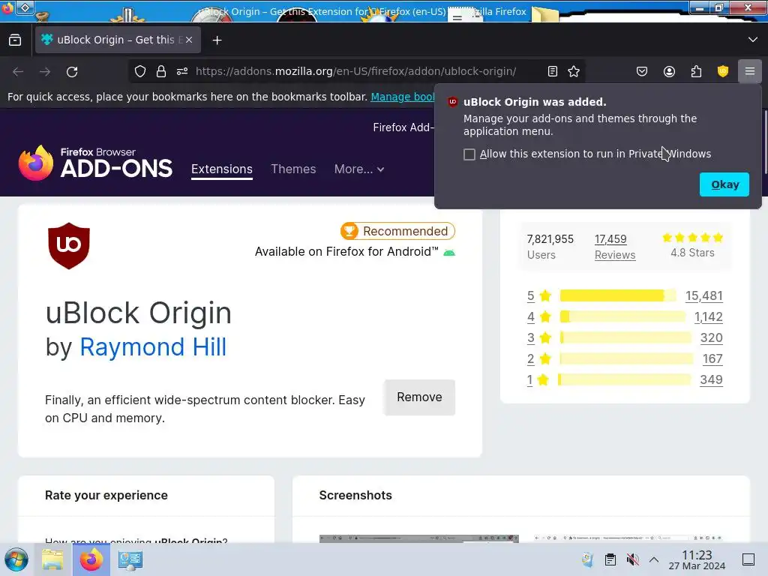Expand hidden tray icons chevron

[x=653, y=559]
